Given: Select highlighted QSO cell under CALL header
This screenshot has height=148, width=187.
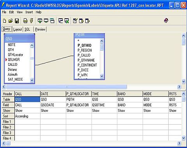Looking at the screenshot, I should (27, 99).
